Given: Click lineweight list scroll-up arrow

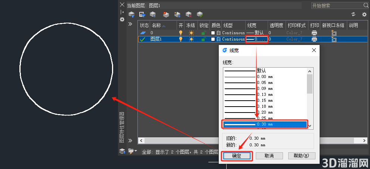Looking at the screenshot, I should coord(310,71).
